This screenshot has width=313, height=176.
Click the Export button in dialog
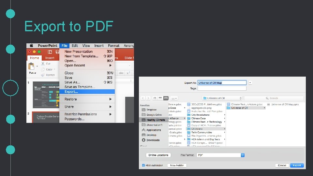pos(297,165)
